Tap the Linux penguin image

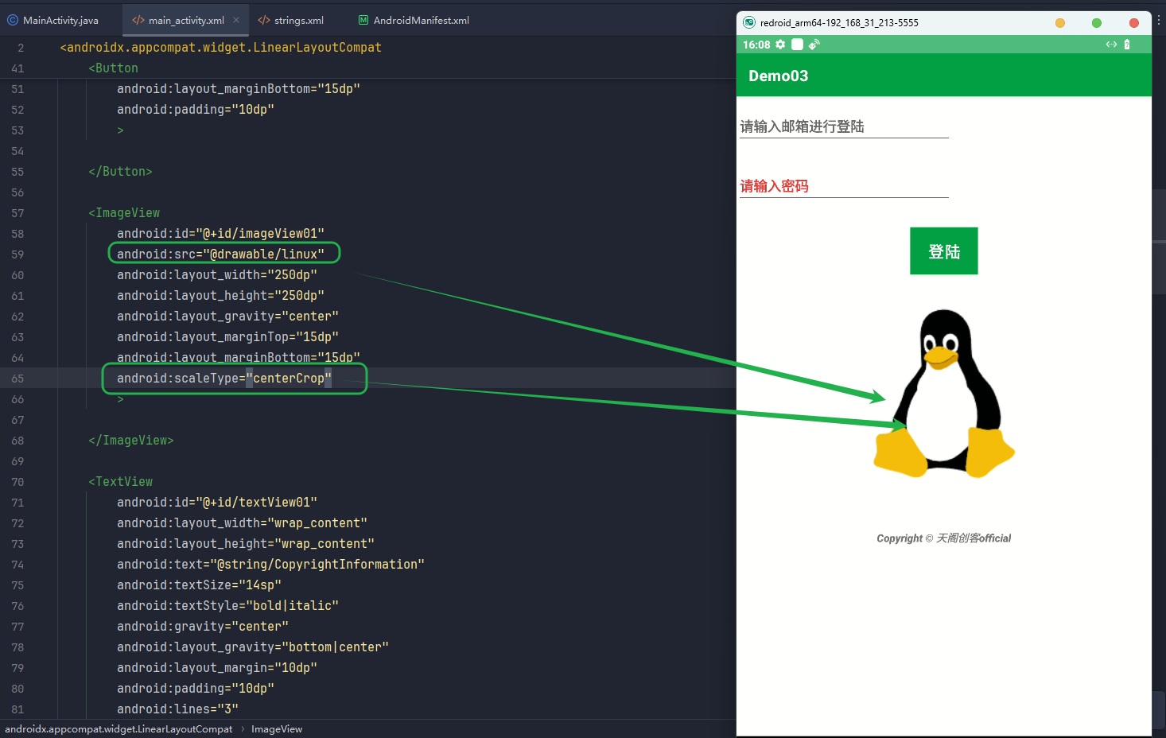(x=944, y=394)
